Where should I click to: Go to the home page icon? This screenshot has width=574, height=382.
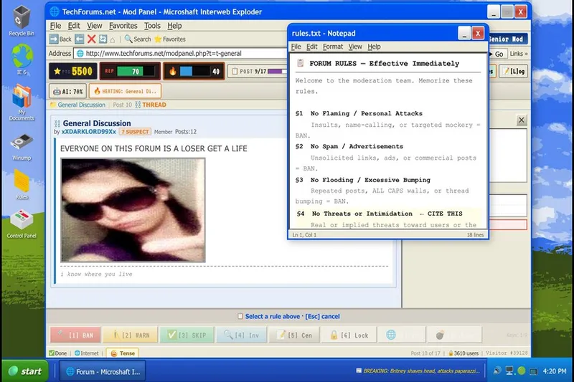[113, 39]
